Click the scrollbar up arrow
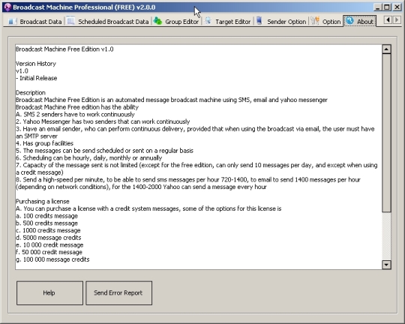405x324 pixels. pyautogui.click(x=386, y=49)
